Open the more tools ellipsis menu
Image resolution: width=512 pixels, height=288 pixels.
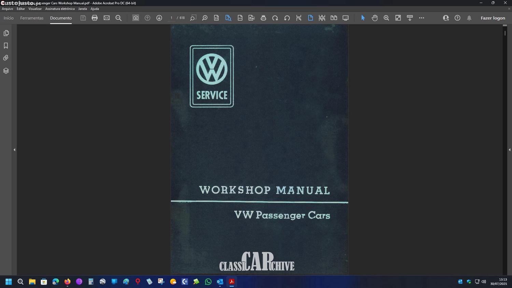422,18
